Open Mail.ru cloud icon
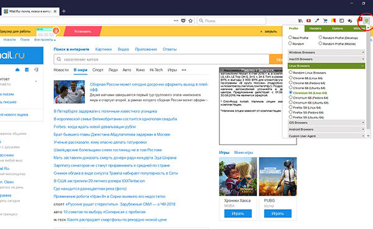 [x=17, y=70]
